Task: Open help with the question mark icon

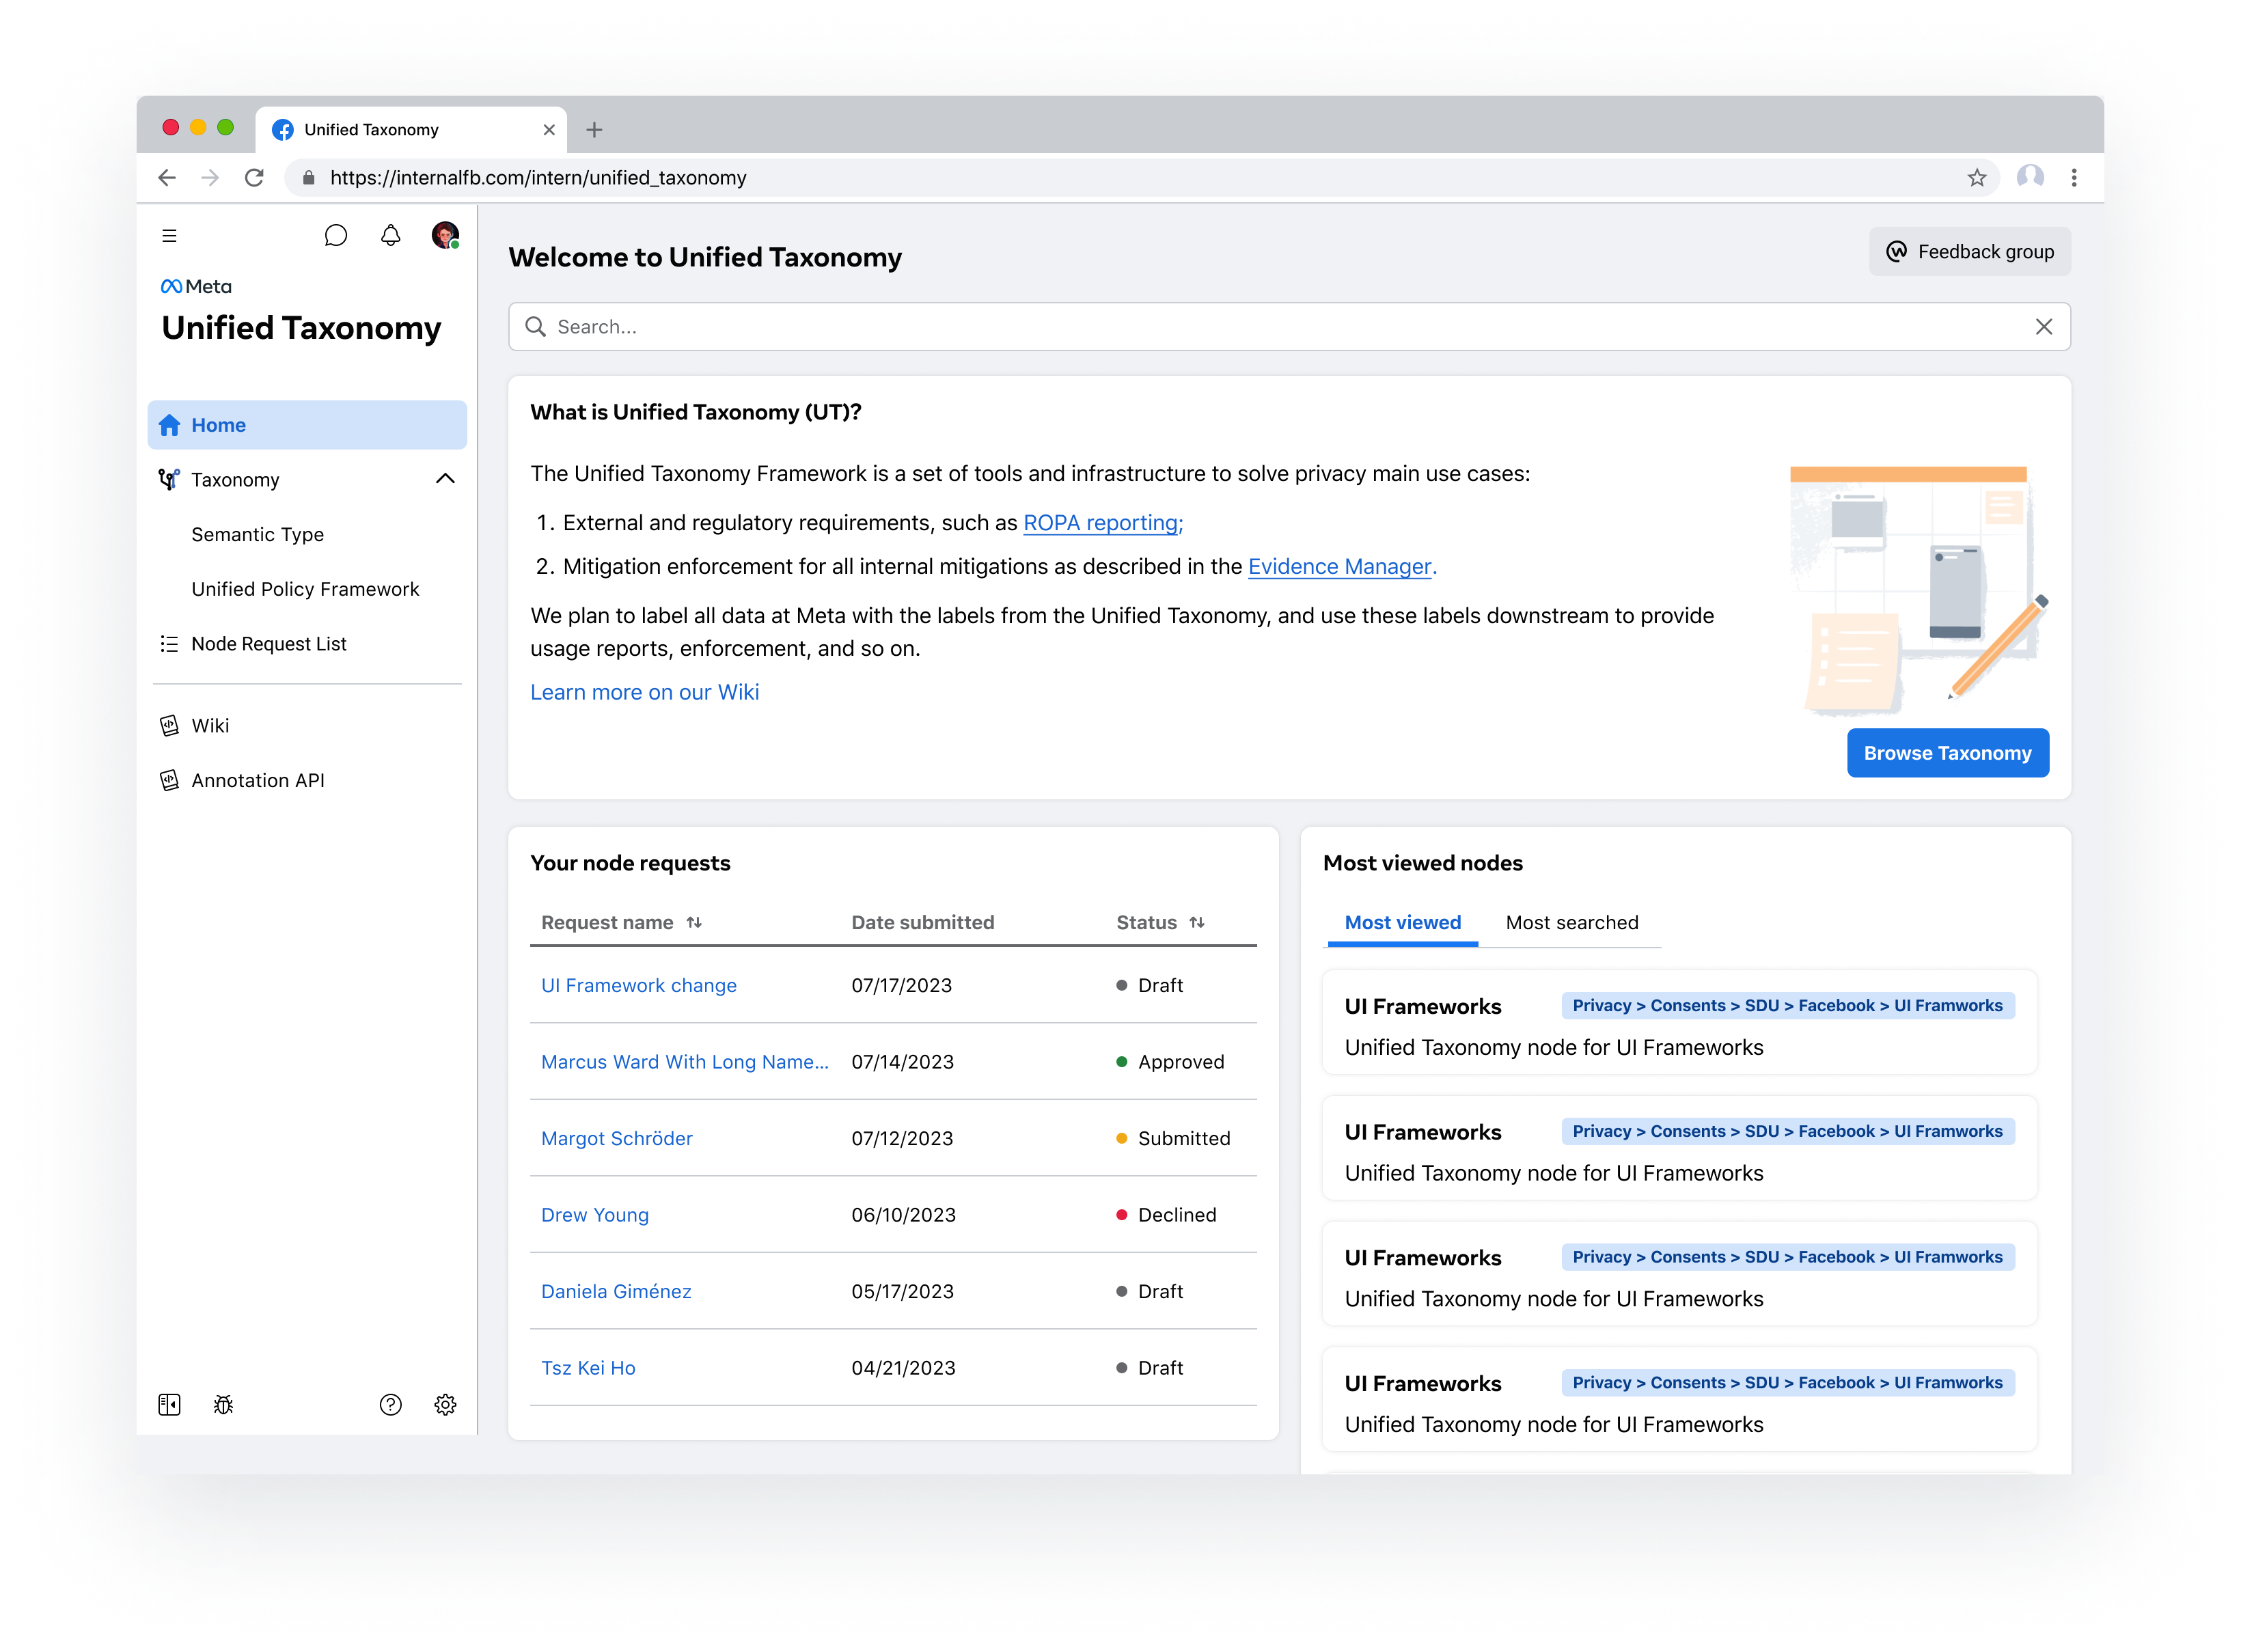Action: 391,1405
